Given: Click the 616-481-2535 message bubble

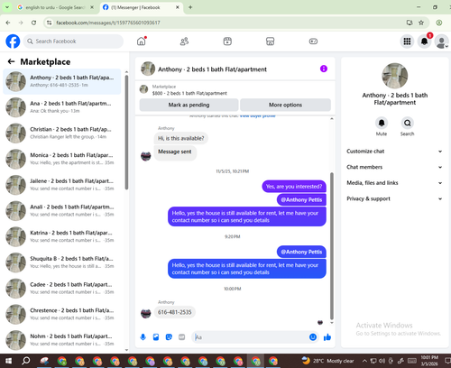Looking at the screenshot, I should pos(175,312).
